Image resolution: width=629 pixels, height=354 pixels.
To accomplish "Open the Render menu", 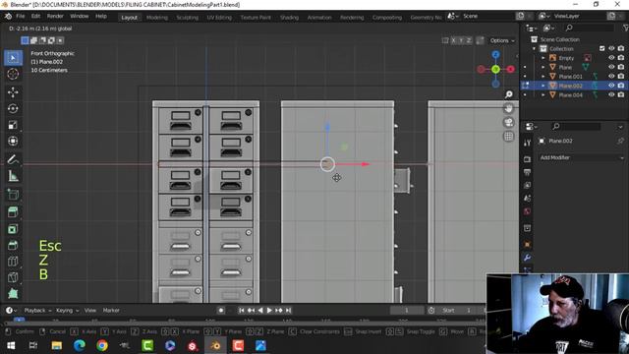I will pos(55,17).
